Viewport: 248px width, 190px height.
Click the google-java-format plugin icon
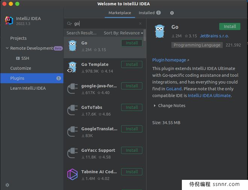point(73,88)
